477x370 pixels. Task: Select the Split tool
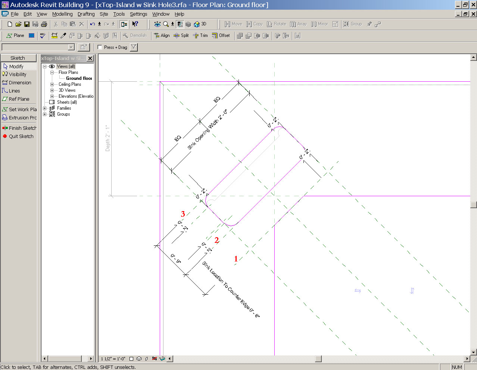(x=181, y=35)
